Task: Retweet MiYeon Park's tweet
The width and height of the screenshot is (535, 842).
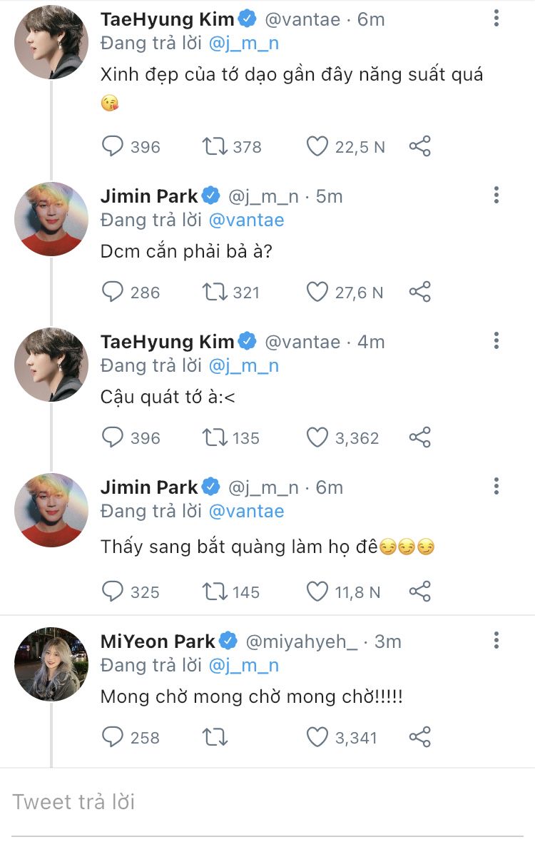Action: [x=213, y=737]
